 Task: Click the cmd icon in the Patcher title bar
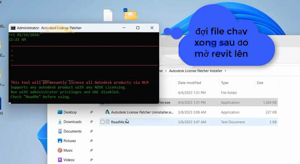(13, 28)
